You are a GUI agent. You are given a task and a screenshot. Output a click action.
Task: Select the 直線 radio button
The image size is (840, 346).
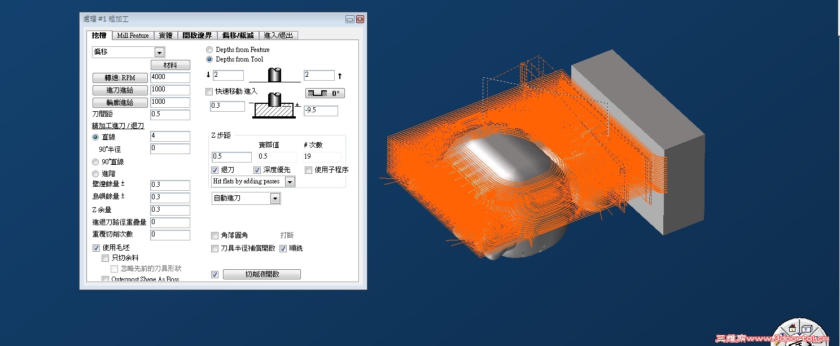click(x=95, y=137)
